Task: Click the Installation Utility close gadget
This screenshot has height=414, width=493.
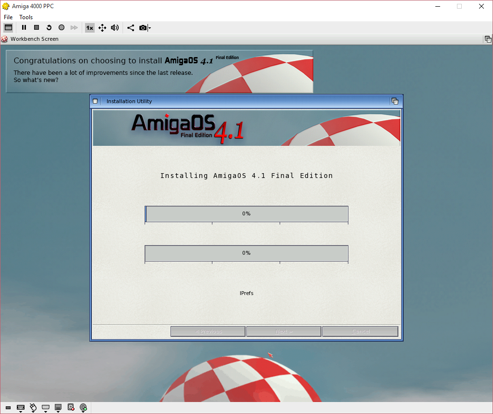Action: tap(95, 101)
